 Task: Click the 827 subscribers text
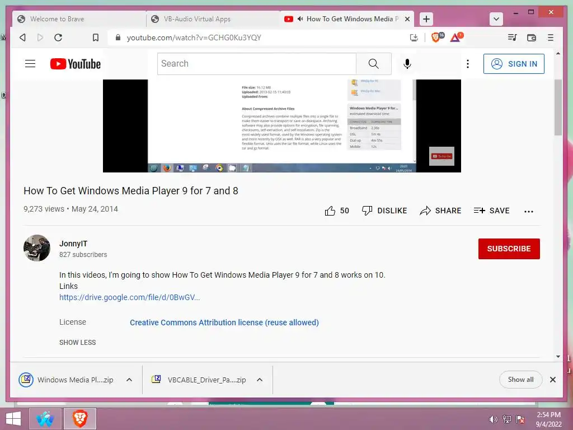point(83,255)
